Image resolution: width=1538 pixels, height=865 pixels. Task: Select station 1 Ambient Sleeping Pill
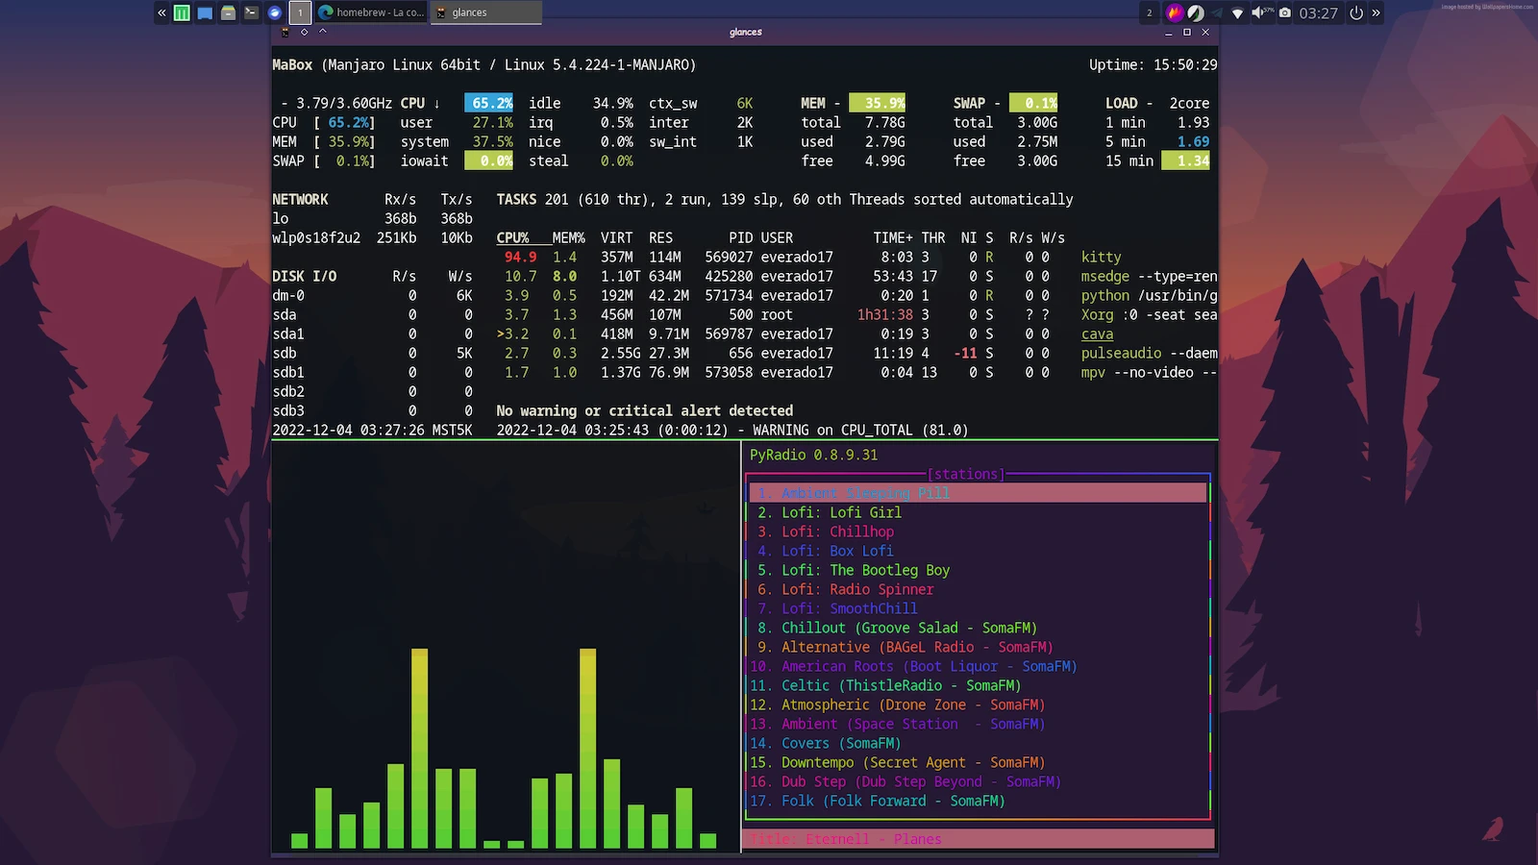978,493
